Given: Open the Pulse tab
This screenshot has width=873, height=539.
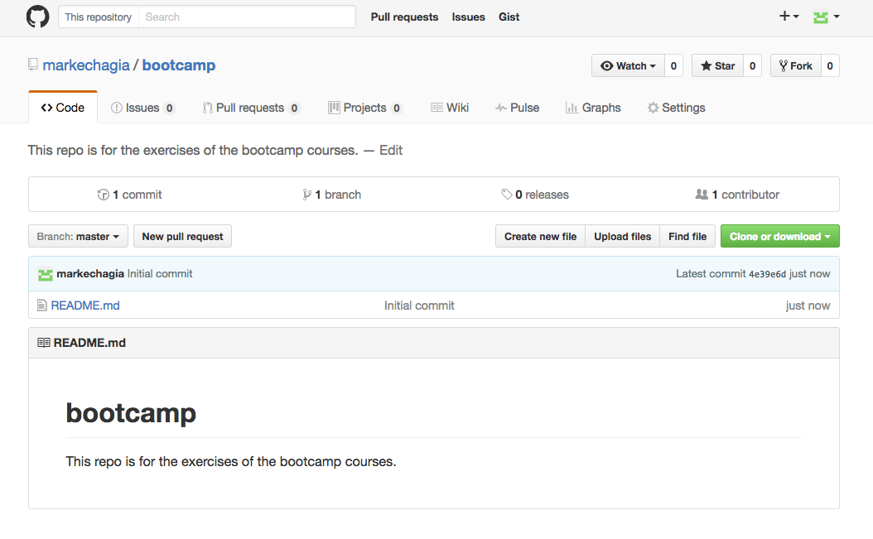Looking at the screenshot, I should (x=517, y=108).
